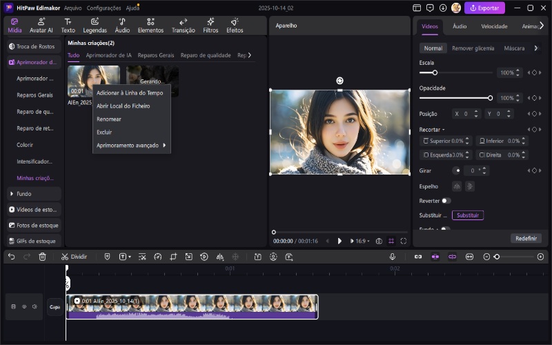This screenshot has height=345, width=552.
Task: Open the Texto tool
Action: [68, 26]
